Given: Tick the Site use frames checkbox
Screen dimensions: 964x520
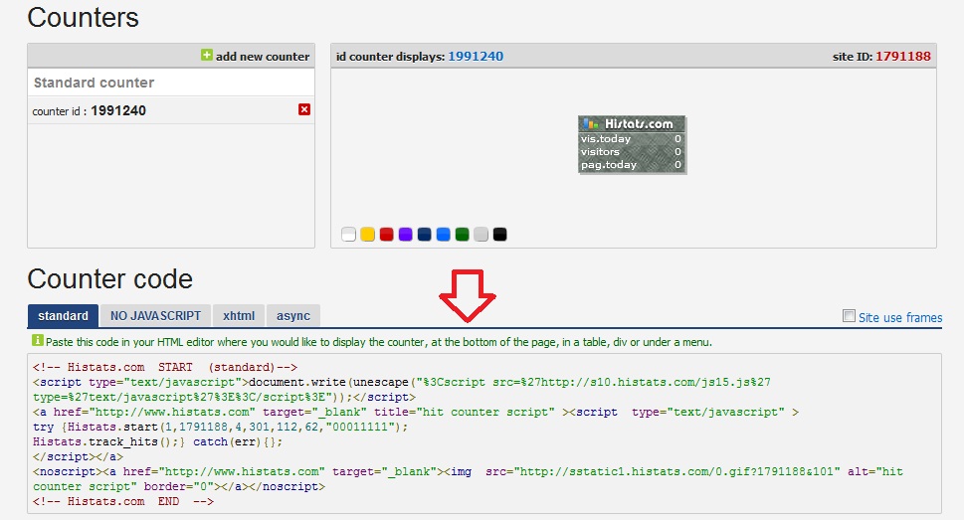Looking at the screenshot, I should click(849, 316).
